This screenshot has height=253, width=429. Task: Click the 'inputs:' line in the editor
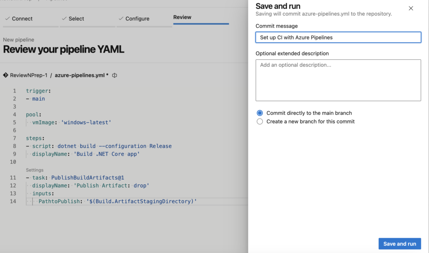pos(43,194)
